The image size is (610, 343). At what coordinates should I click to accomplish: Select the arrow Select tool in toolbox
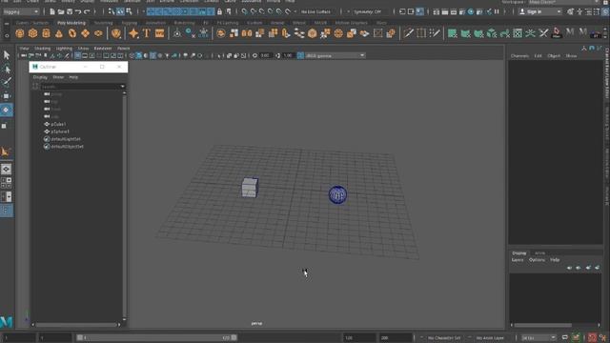[x=7, y=55]
